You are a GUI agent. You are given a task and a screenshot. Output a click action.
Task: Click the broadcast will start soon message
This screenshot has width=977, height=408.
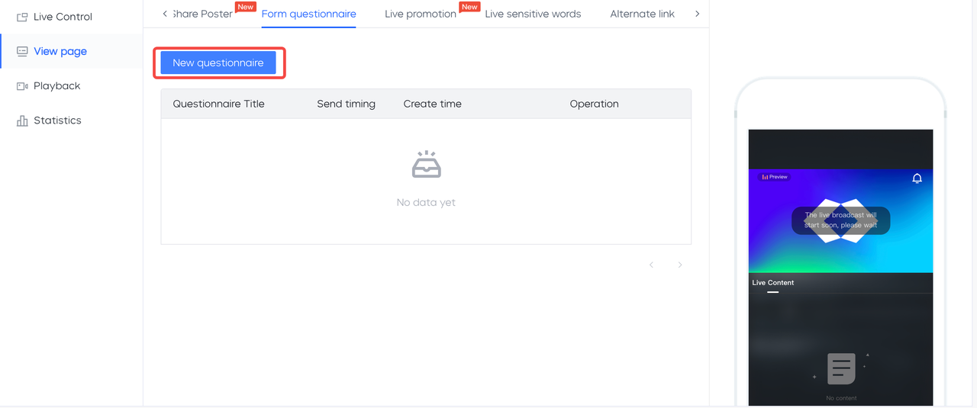click(840, 220)
